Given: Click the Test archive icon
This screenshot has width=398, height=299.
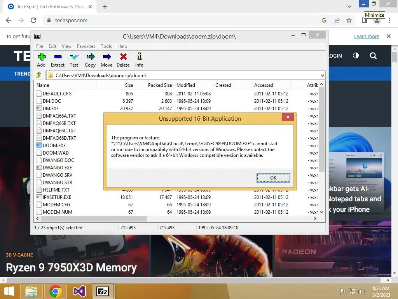Looking at the screenshot, I should (x=74, y=57).
